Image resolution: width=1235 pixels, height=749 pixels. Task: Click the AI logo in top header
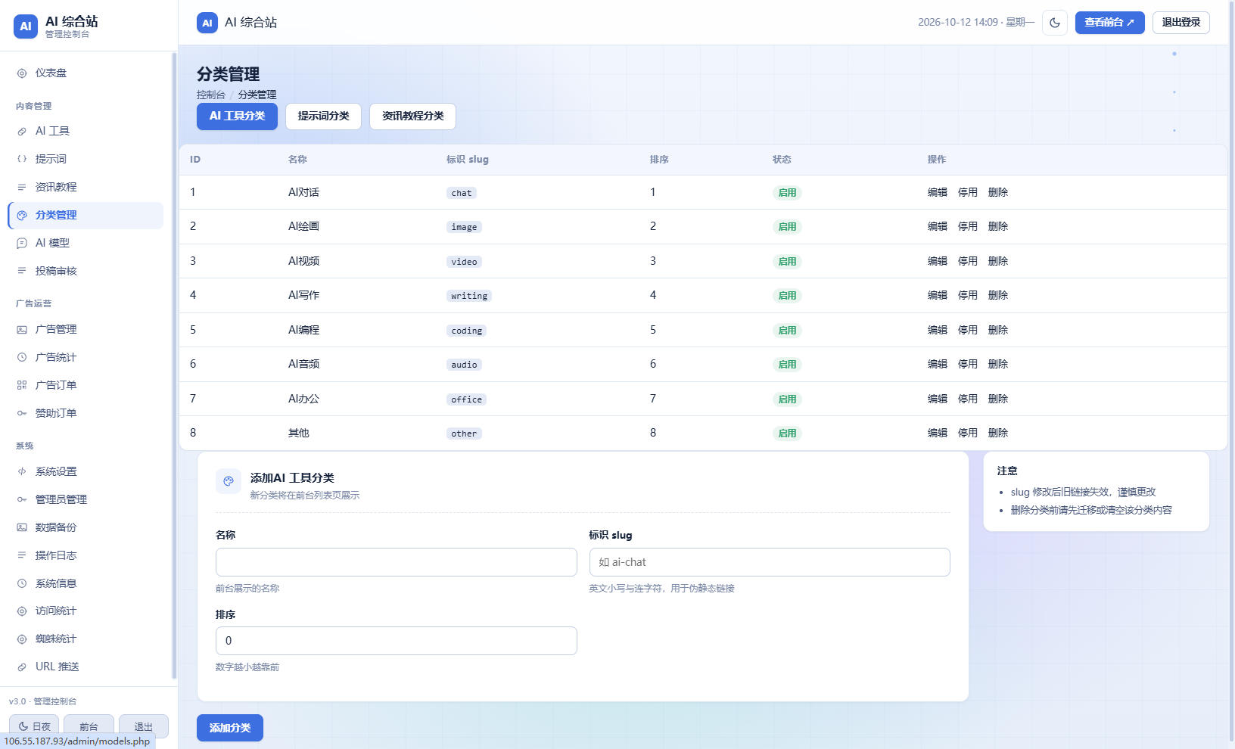click(x=207, y=23)
